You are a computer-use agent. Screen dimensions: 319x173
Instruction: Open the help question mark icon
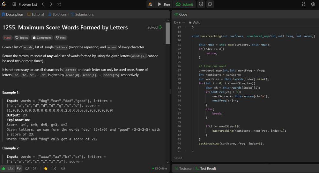tap(63, 169)
